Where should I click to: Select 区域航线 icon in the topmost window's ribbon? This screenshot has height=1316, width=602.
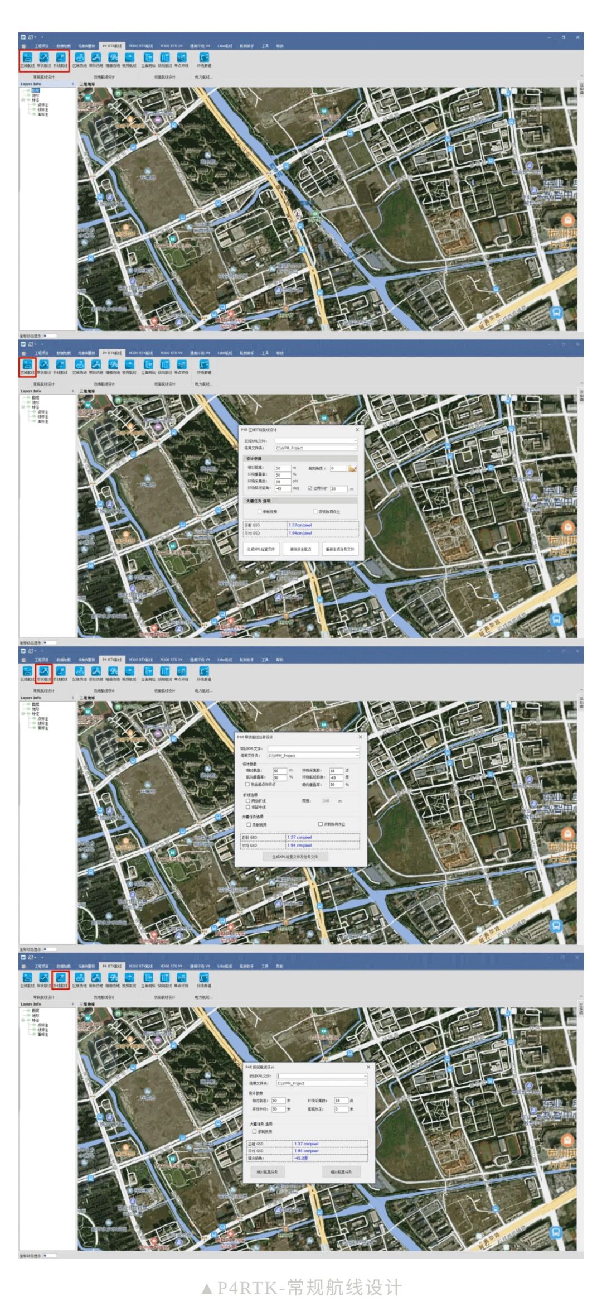[27, 60]
